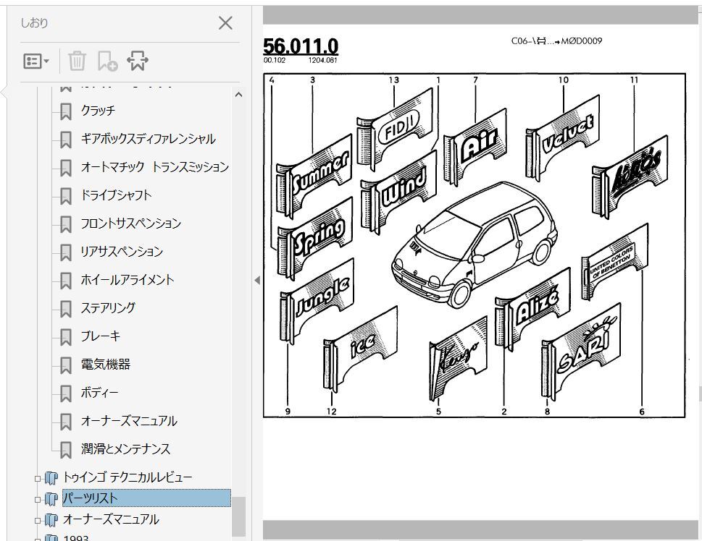Click the add new bookmark icon

click(x=107, y=61)
